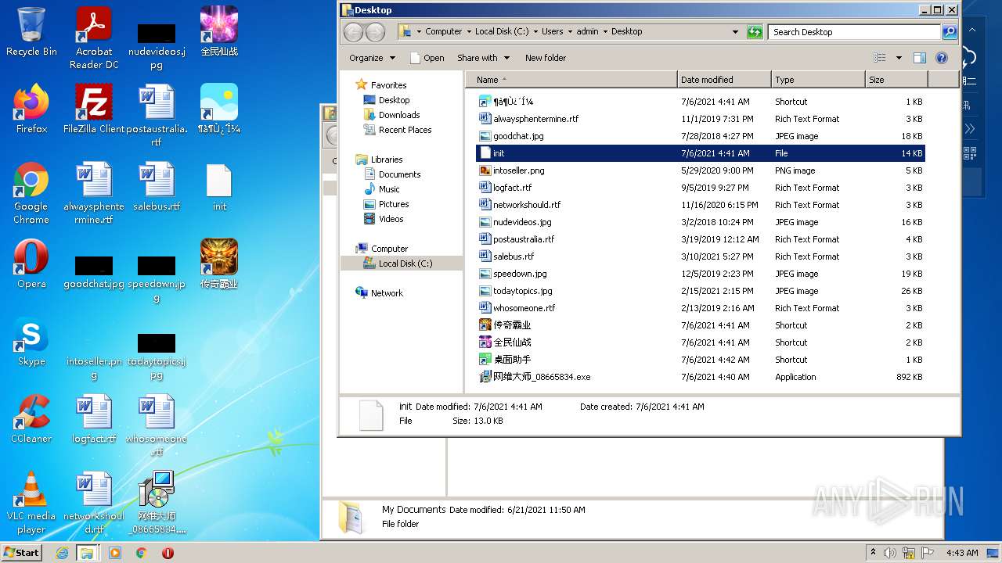Refresh the Desktop folder view

tap(755, 32)
